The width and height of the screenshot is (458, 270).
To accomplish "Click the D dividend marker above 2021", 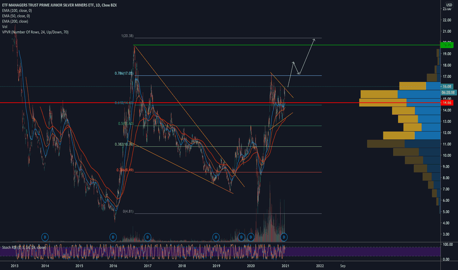I will [284, 237].
